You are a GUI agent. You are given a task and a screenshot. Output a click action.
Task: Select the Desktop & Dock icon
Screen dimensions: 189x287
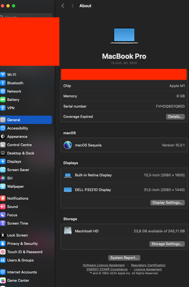[3, 153]
